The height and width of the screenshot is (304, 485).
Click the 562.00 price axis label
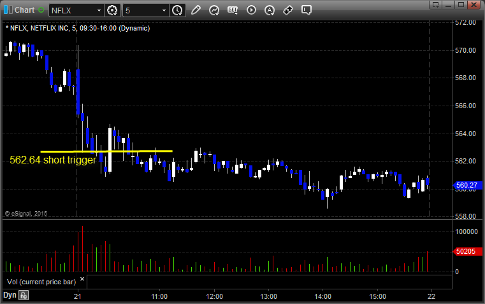pos(465,161)
